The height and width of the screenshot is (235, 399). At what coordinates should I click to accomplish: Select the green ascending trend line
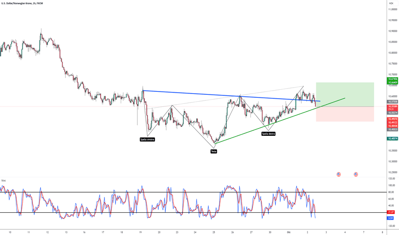click(x=280, y=120)
